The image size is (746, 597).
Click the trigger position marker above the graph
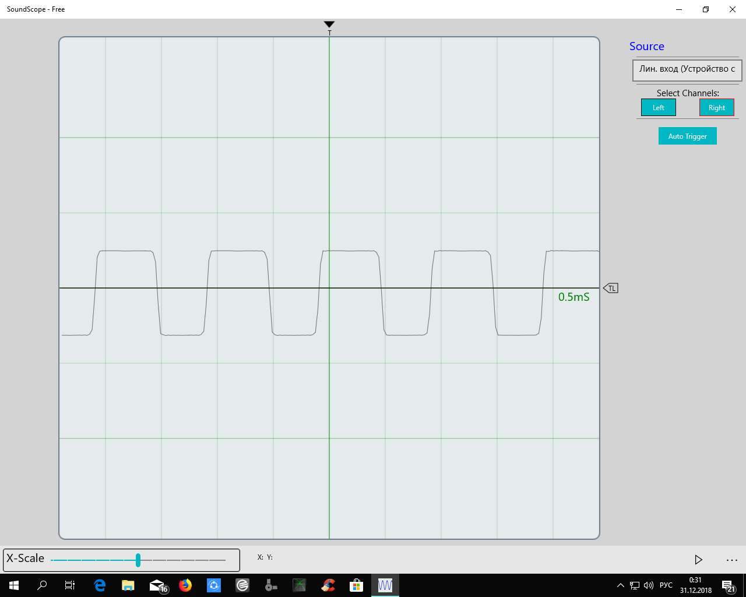[x=329, y=24]
